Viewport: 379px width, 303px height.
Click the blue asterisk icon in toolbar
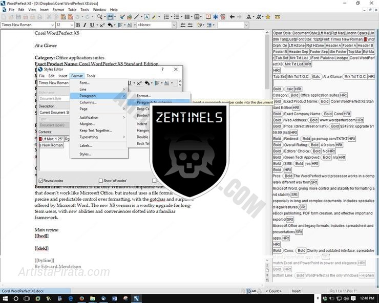215,17
